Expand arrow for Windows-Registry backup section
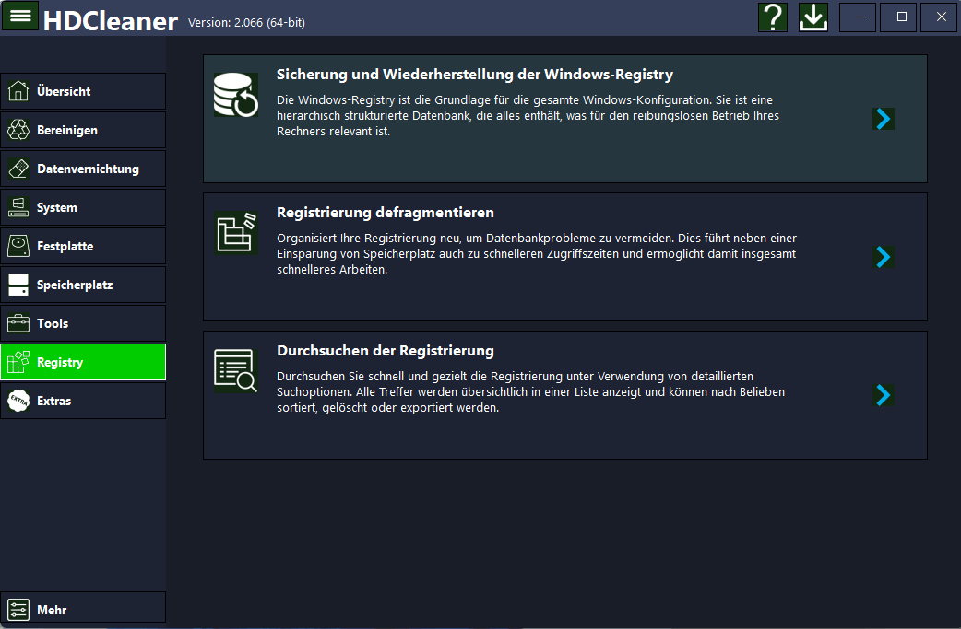The image size is (961, 629). [884, 119]
